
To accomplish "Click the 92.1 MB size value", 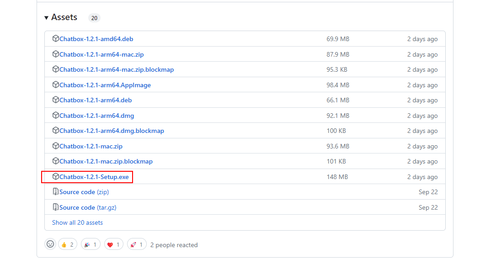I will click(338, 116).
